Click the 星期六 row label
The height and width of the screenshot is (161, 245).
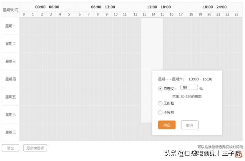click(11, 115)
